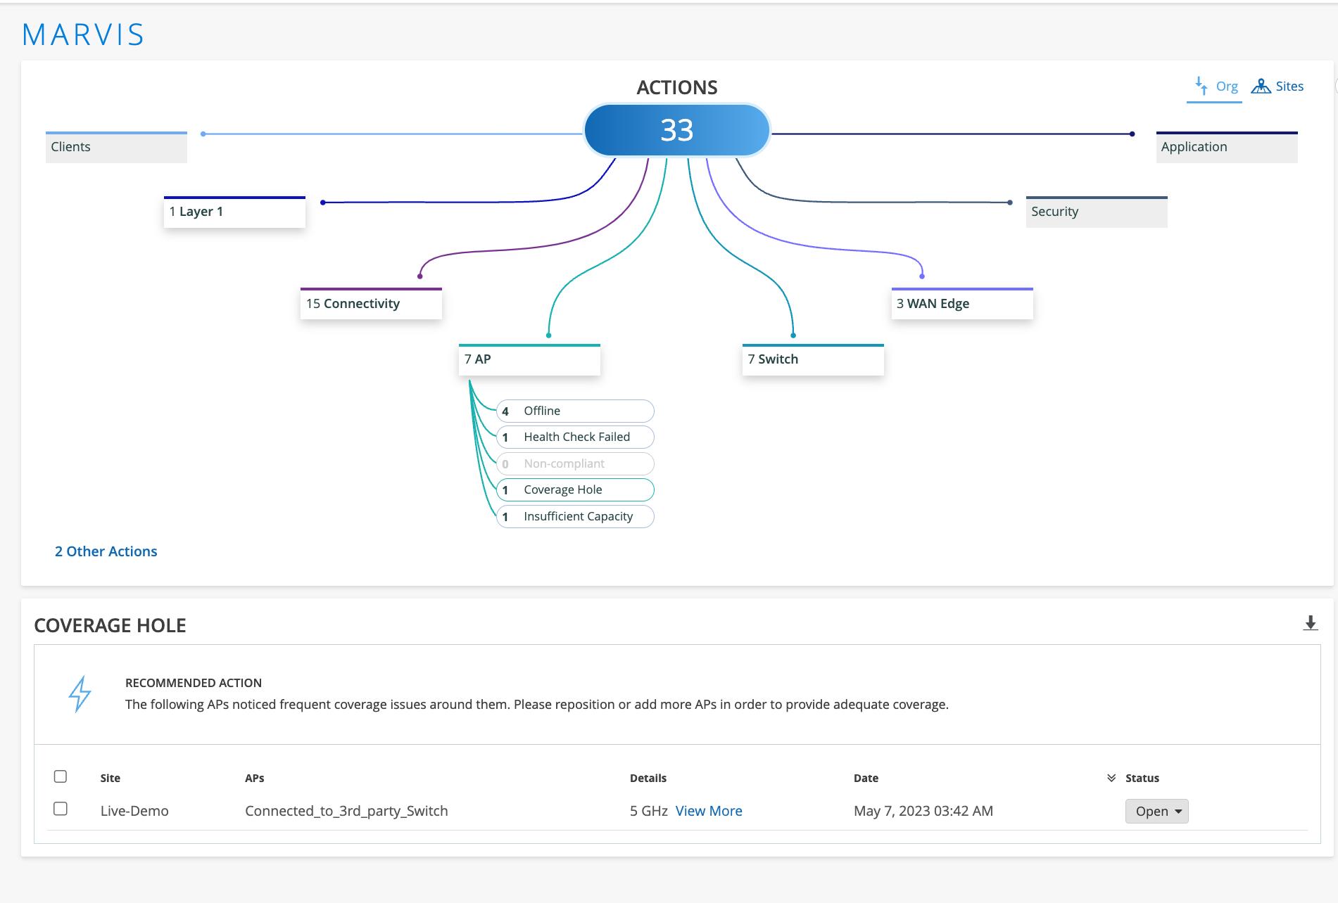The width and height of the screenshot is (1338, 903).
Task: Click the Org up-down arrows icon
Action: tap(1201, 86)
